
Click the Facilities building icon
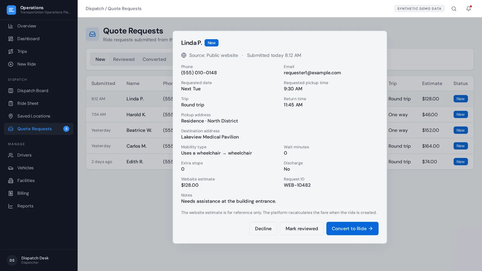pos(11,181)
